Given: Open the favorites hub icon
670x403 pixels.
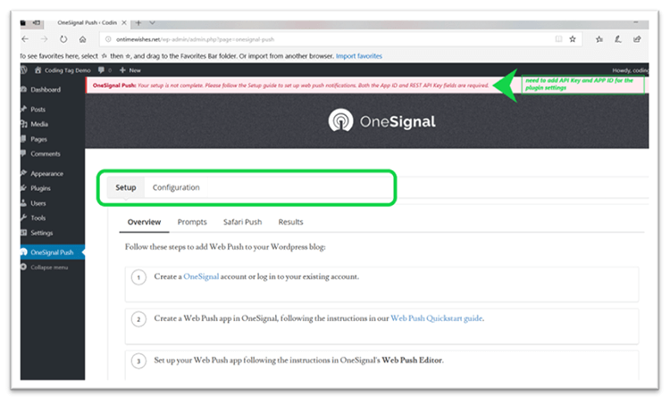Looking at the screenshot, I should pyautogui.click(x=599, y=39).
